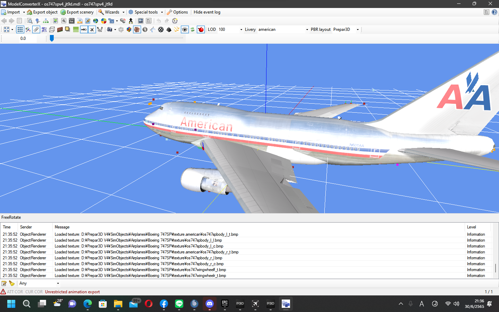Click the film clapperboard icon
Viewport: 499px width, 312px height.
pos(72,21)
